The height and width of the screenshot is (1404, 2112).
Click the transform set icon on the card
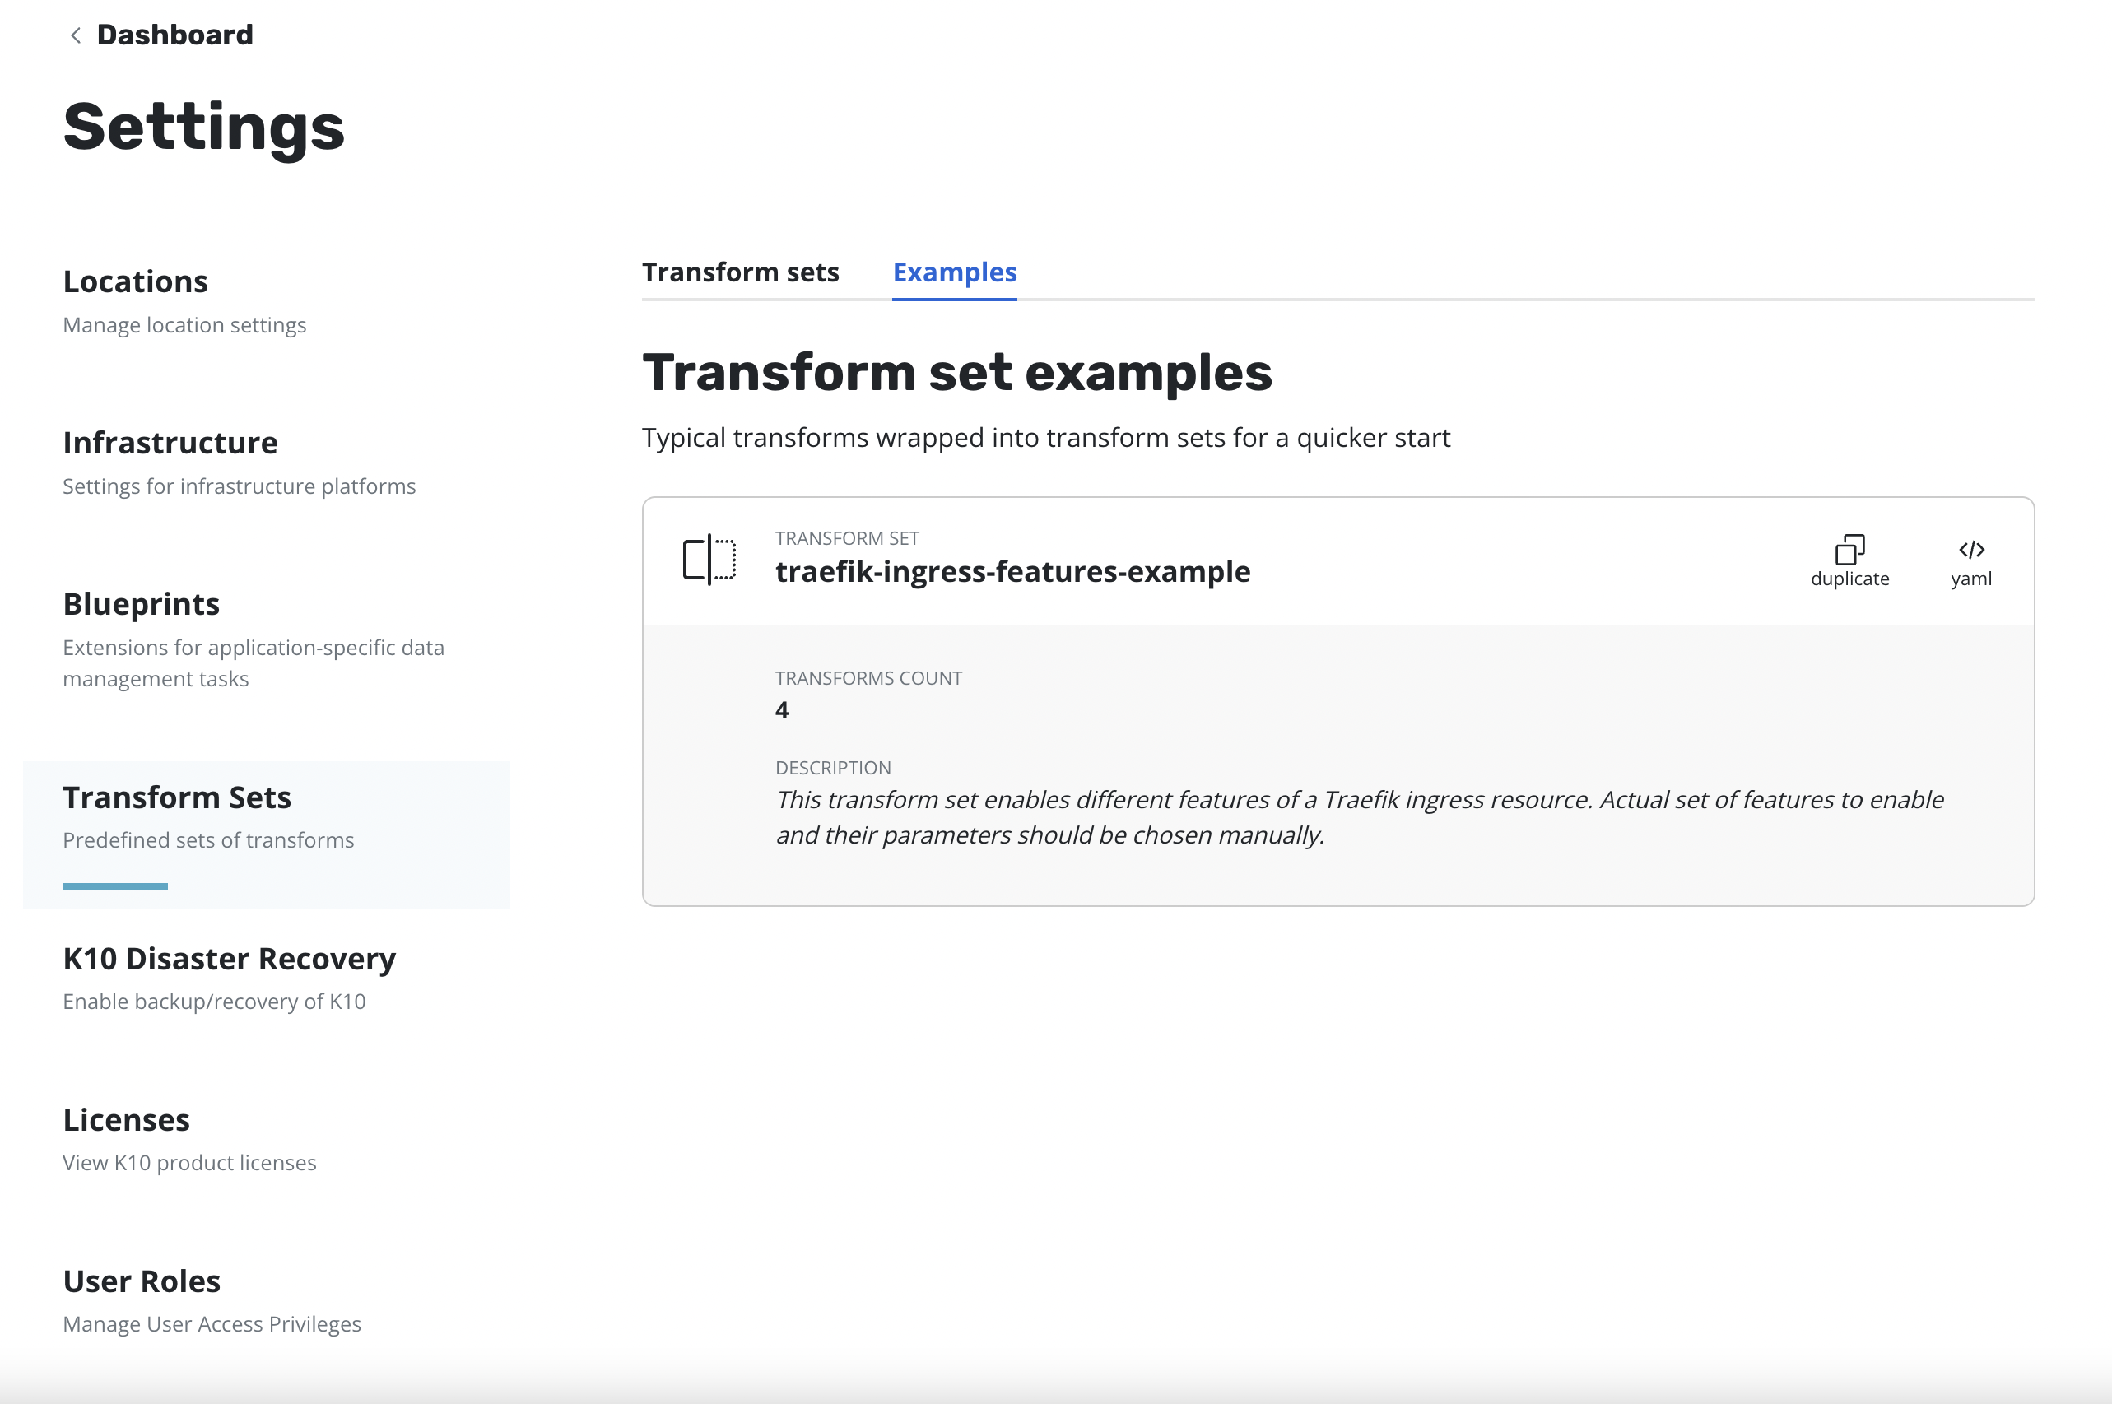709,560
